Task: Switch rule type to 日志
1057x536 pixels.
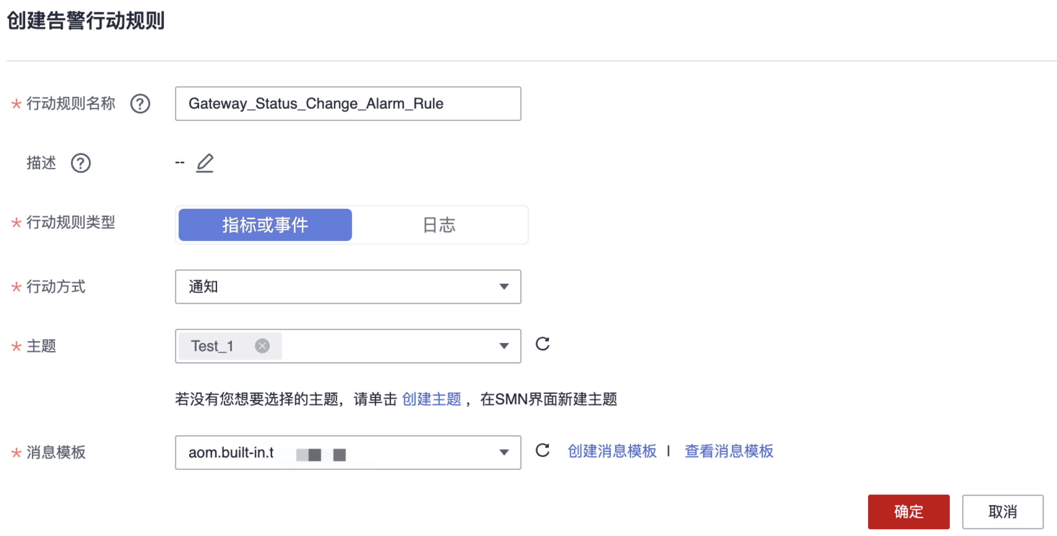Action: click(439, 225)
